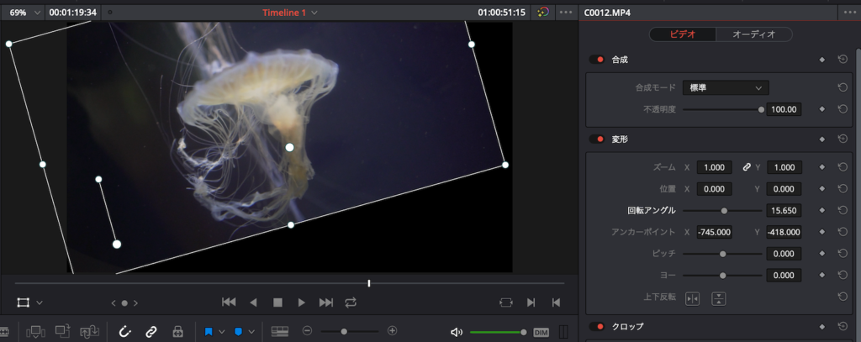Toggle timeline snapping magnet

(125, 332)
